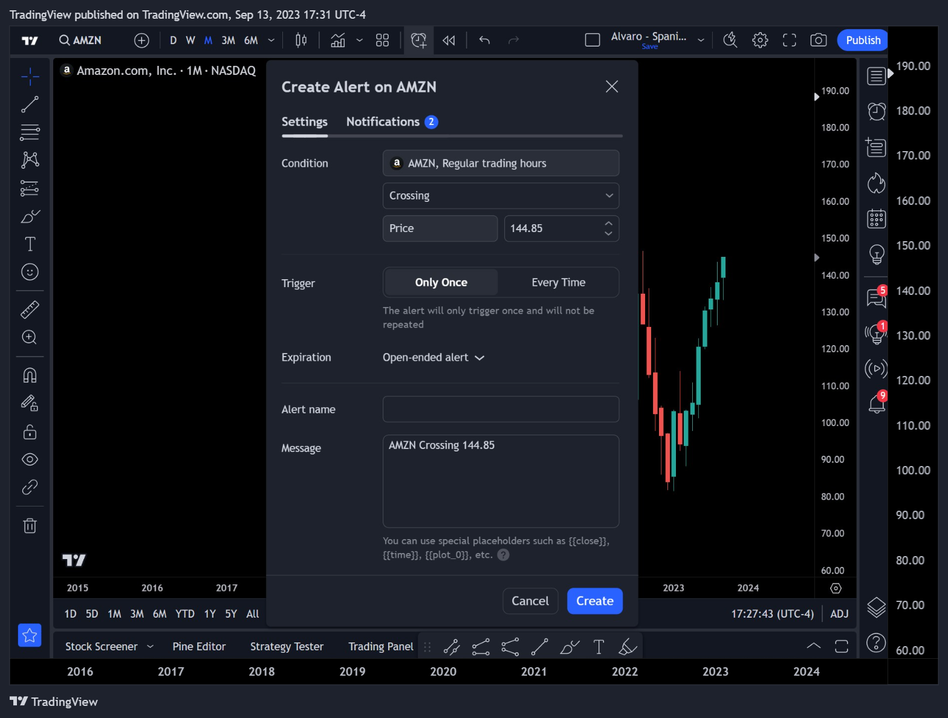Click the Publish button
Image resolution: width=948 pixels, height=718 pixels.
[x=863, y=40]
